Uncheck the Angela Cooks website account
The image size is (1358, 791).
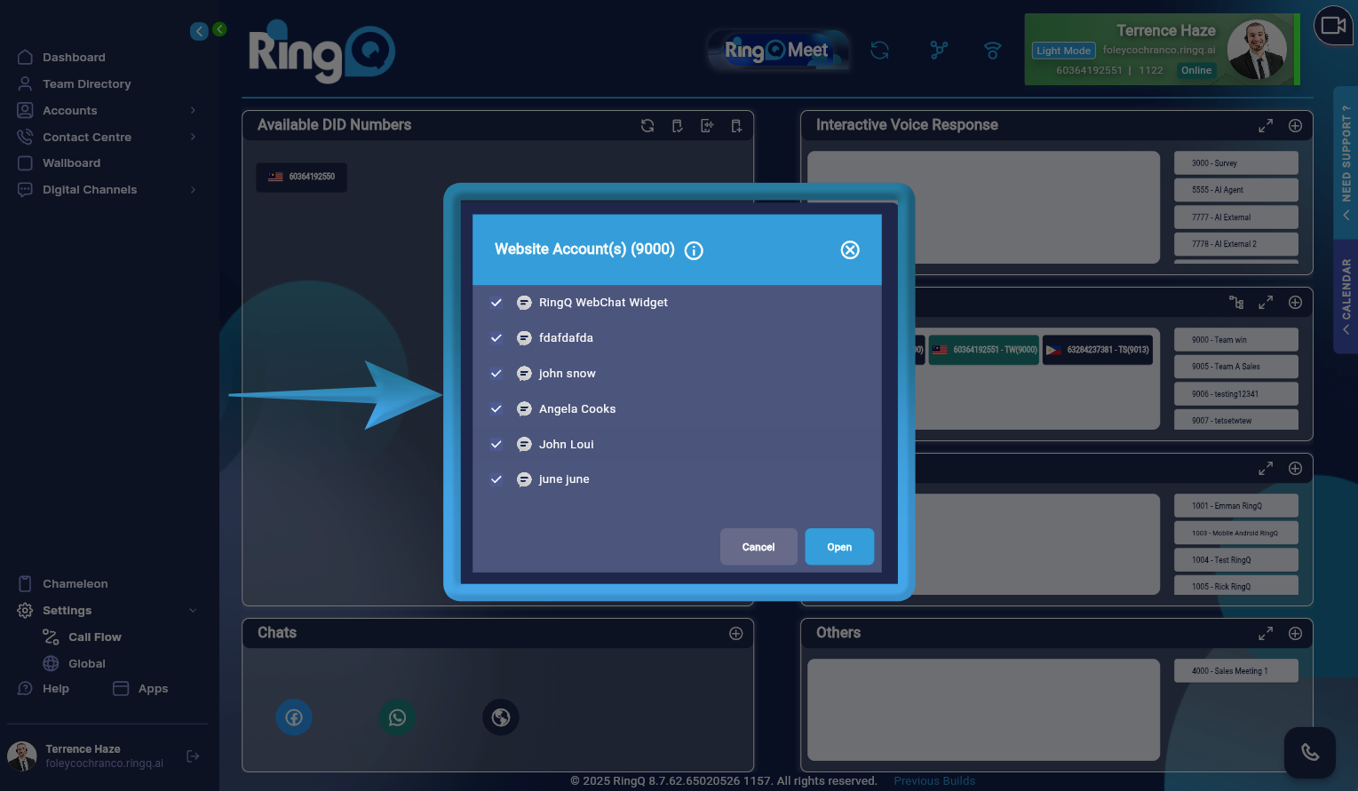pyautogui.click(x=496, y=408)
